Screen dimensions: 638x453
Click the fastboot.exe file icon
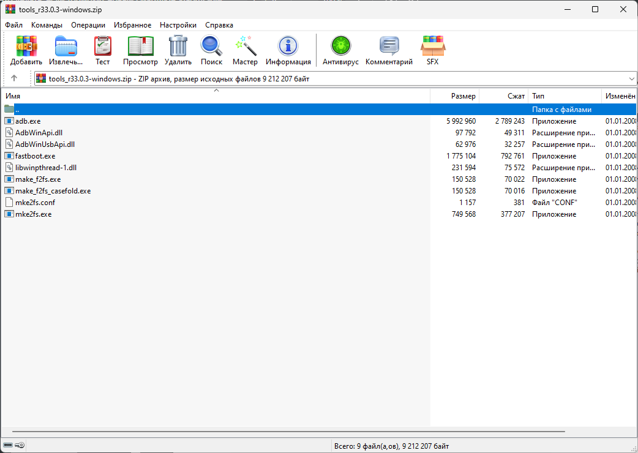[9, 155]
